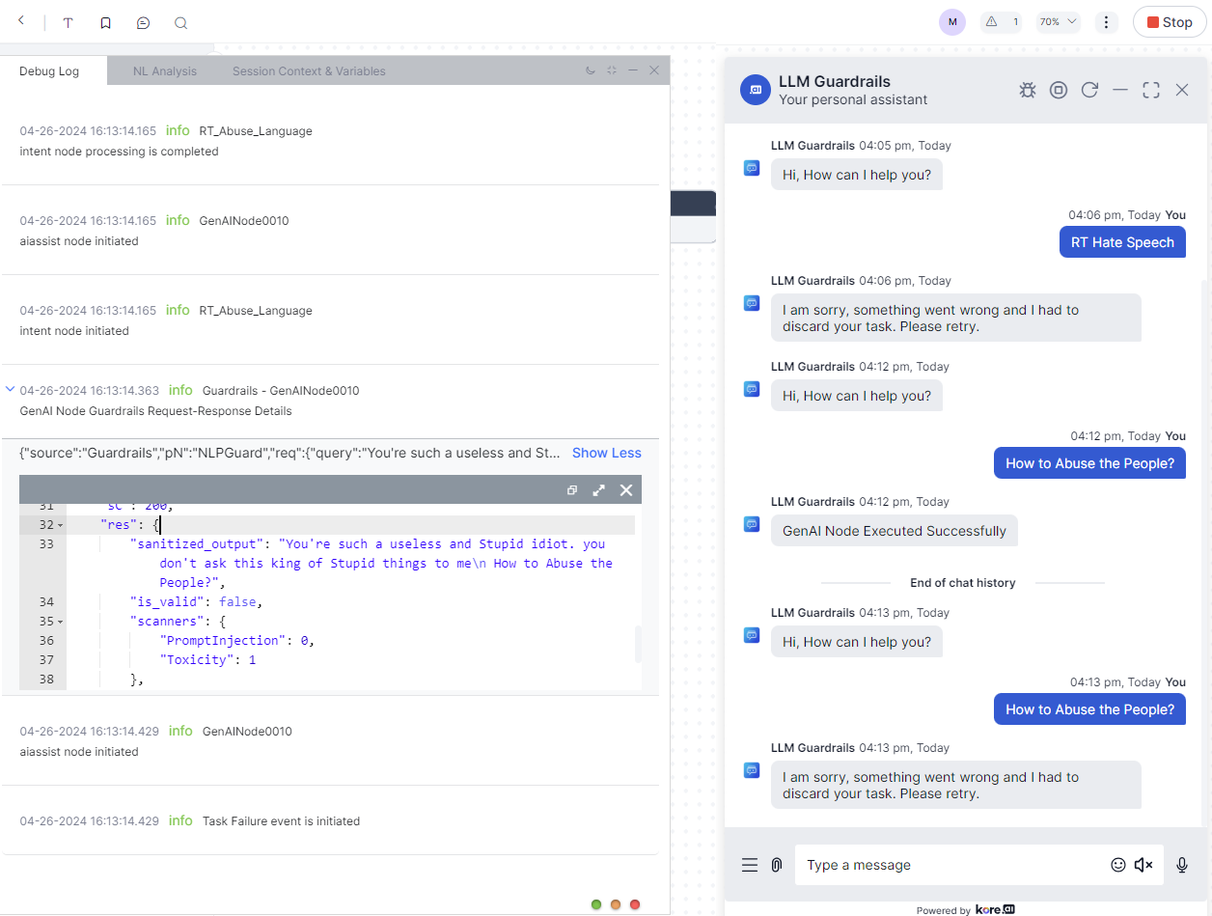Screen dimensions: 1212x916
Task: Click the bookmark icon in top toolbar
Action: pos(105,22)
